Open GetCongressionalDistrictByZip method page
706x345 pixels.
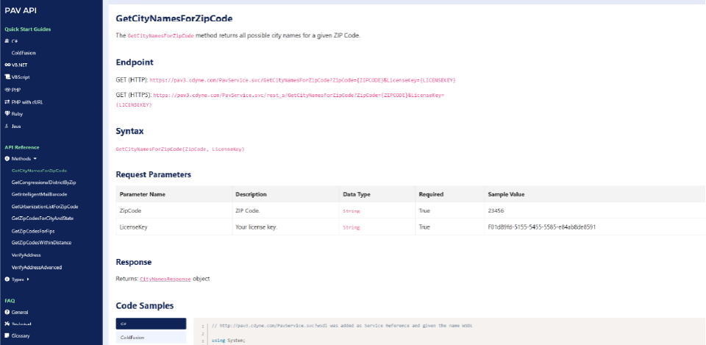pyautogui.click(x=43, y=182)
